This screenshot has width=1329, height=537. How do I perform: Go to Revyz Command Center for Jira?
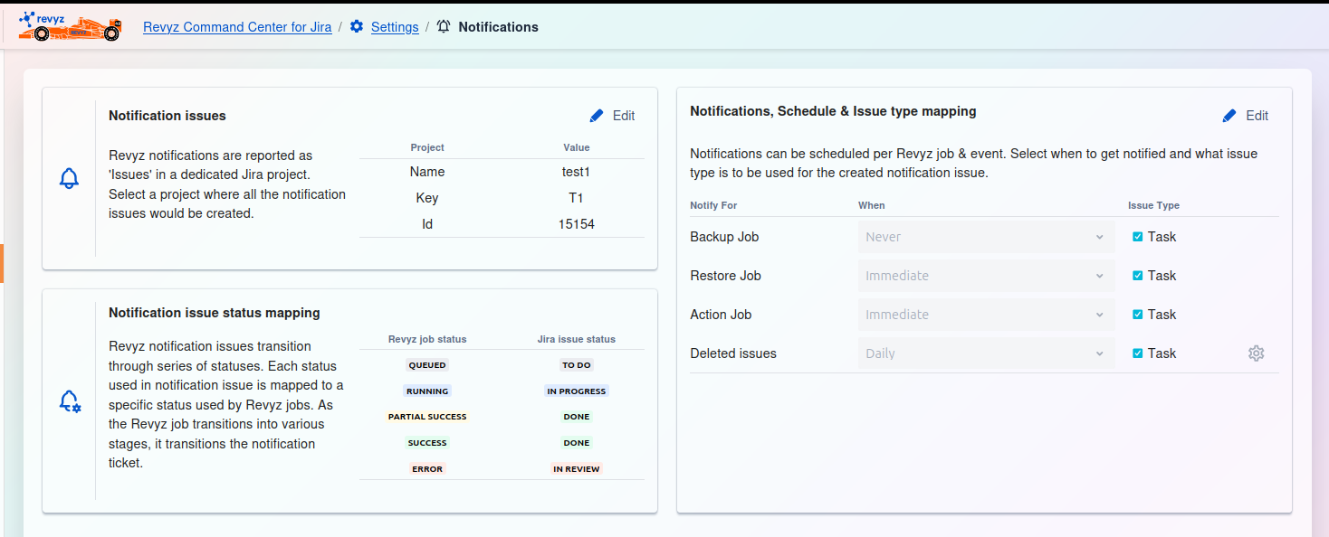pos(237,27)
